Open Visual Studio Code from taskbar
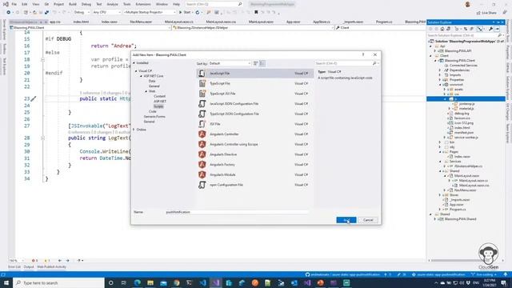This screenshot has height=288, width=512. (x=202, y=282)
